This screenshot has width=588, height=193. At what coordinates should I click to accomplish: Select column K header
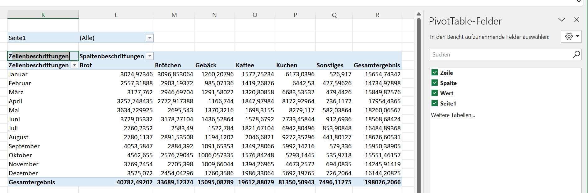pyautogui.click(x=43, y=15)
